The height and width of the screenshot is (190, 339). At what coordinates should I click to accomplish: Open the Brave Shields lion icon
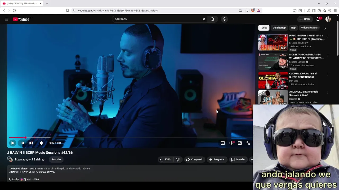253,11
